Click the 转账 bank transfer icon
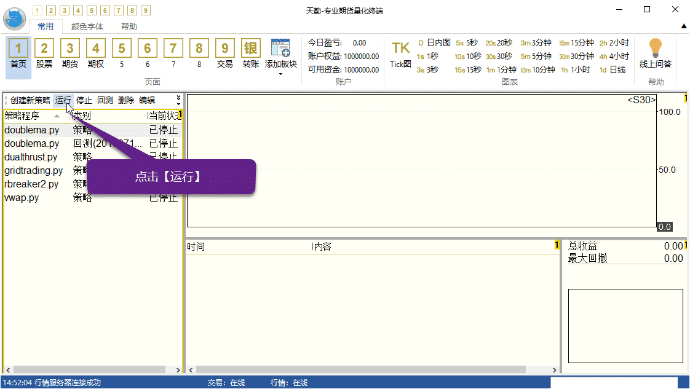Viewport: 690px width, 389px height. pyautogui.click(x=251, y=53)
